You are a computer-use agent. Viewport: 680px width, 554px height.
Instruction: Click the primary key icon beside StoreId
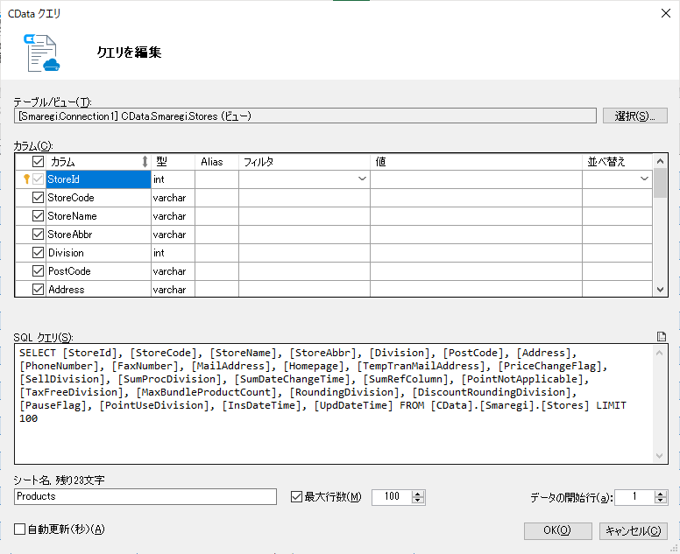coord(26,179)
